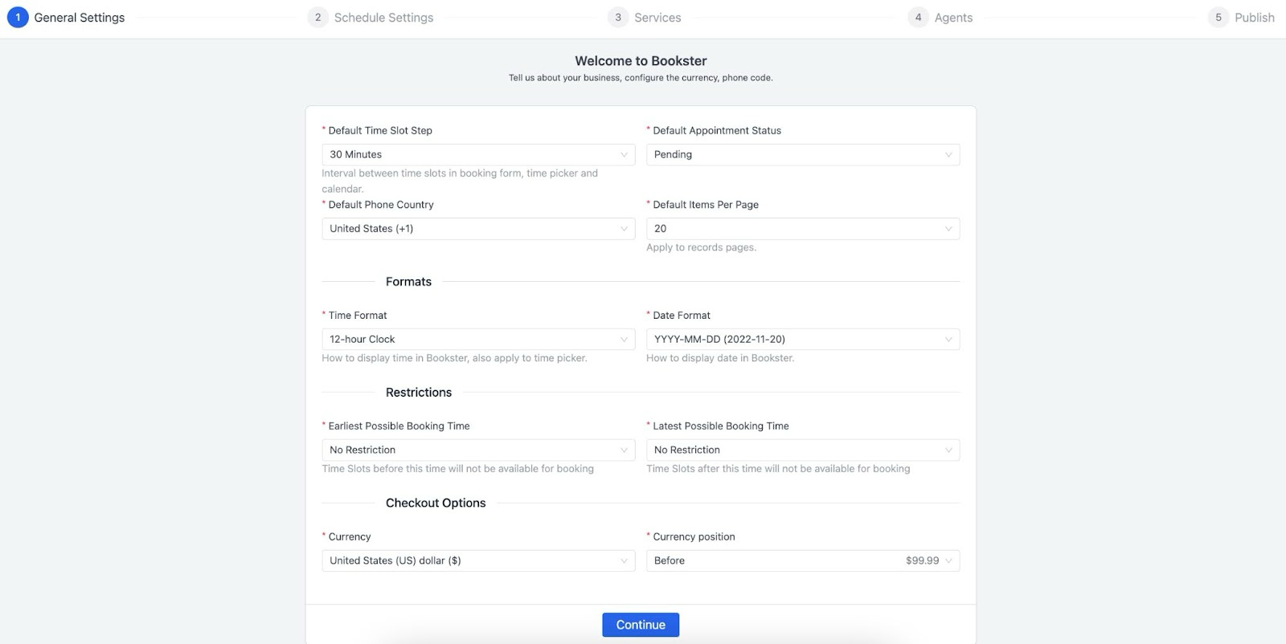Go to the Agents step
The height and width of the screenshot is (644, 1286).
[940, 17]
